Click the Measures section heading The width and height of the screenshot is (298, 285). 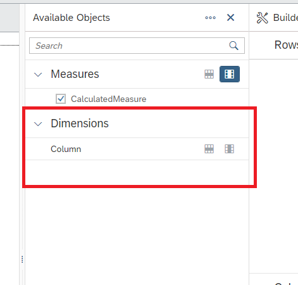(x=75, y=74)
